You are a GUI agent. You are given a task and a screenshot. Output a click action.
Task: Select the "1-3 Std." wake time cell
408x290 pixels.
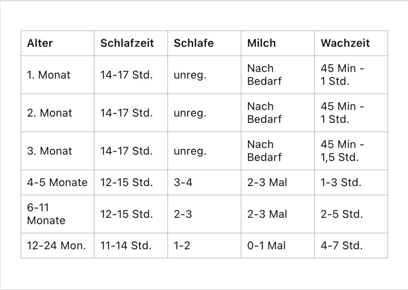point(341,182)
